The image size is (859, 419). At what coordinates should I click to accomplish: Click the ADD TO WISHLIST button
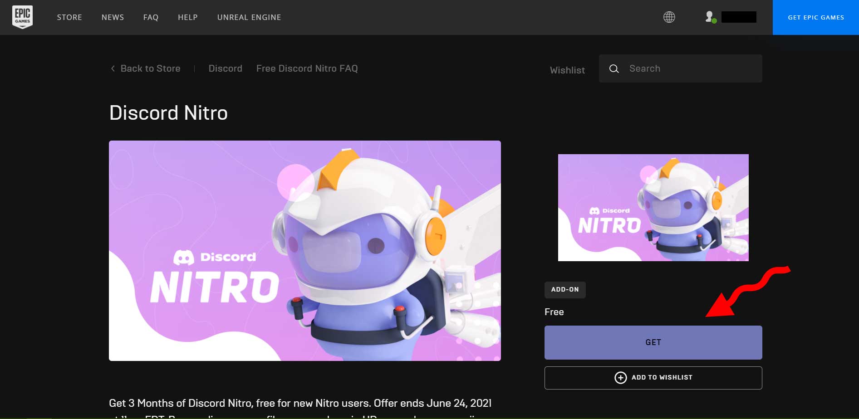[x=653, y=378]
